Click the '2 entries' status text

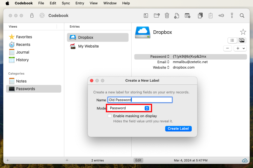(x=98, y=160)
